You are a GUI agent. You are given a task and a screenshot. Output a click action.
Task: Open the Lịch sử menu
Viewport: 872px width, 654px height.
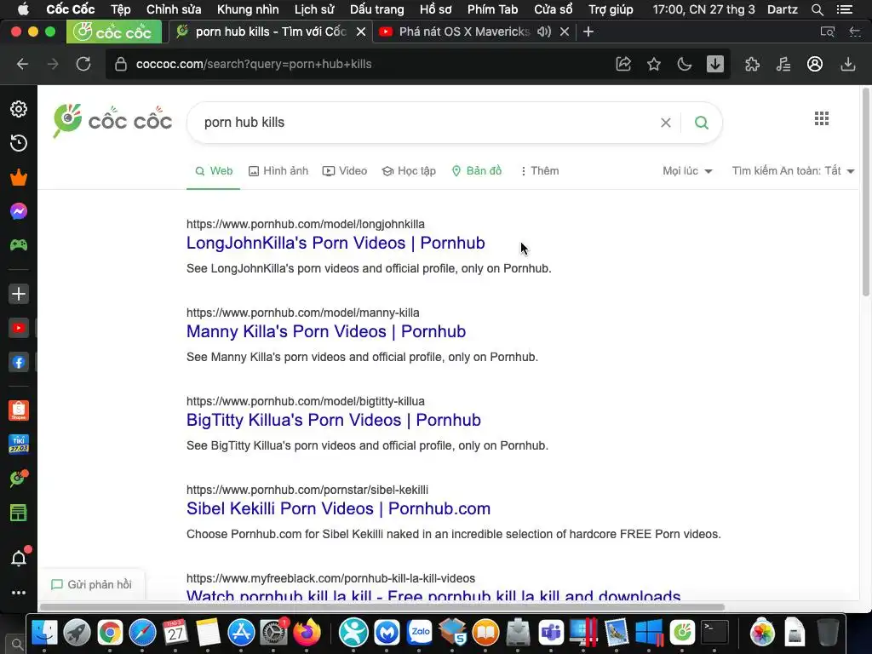point(314,9)
